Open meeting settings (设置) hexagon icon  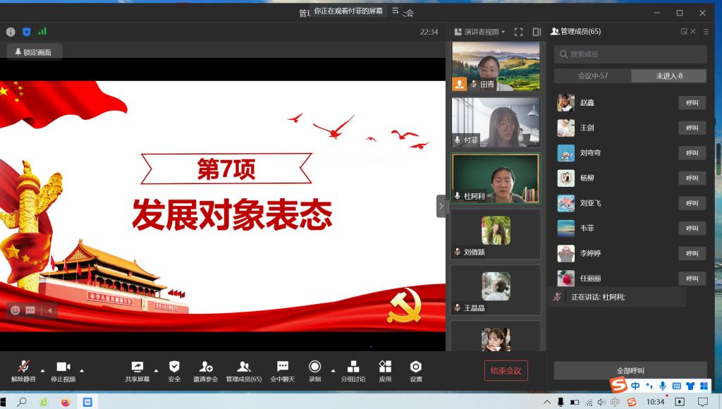click(x=416, y=370)
